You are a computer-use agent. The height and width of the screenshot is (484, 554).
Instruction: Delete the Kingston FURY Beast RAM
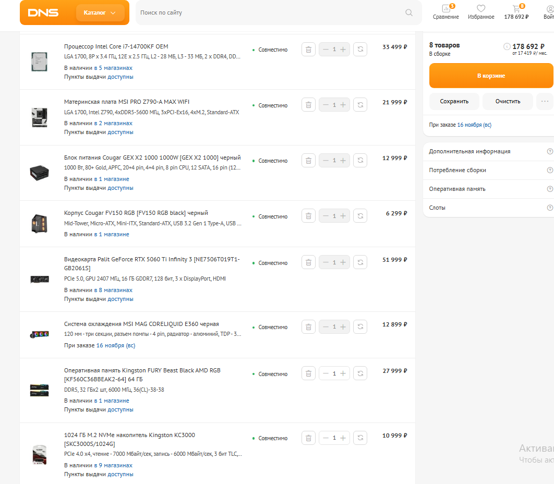[308, 373]
